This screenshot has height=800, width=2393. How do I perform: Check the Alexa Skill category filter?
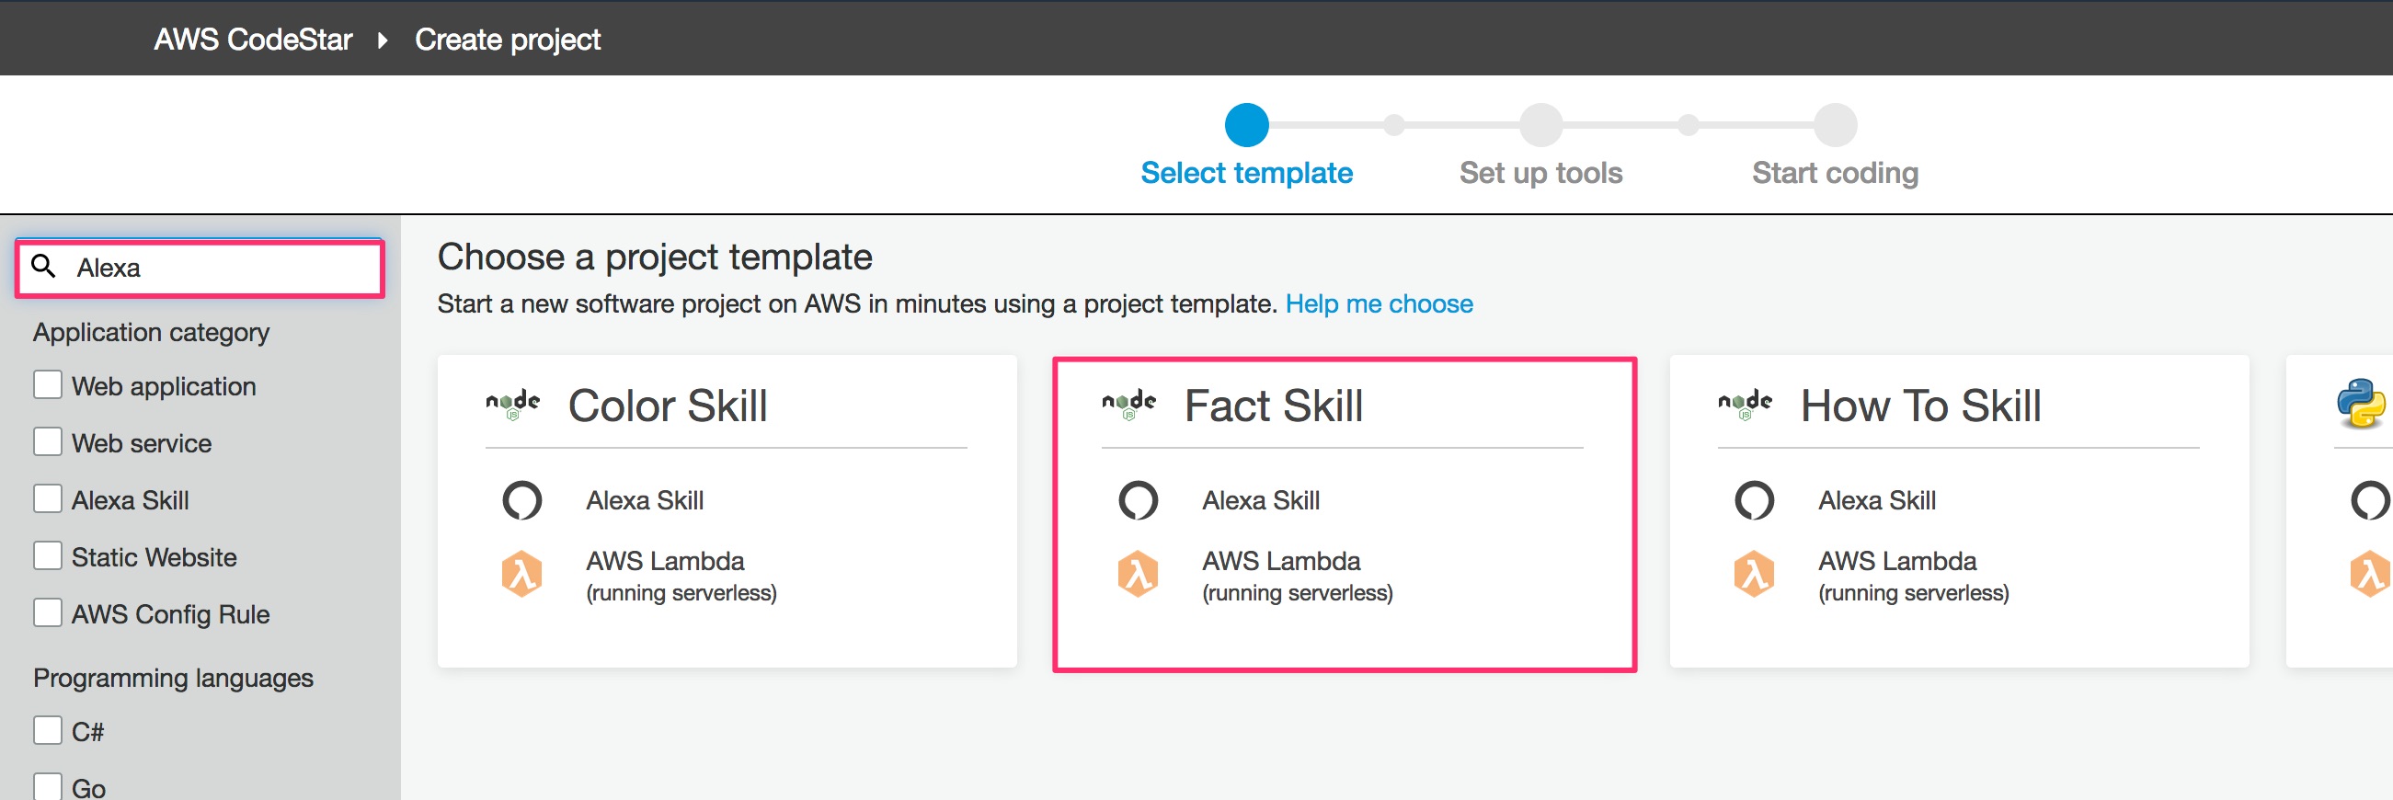[48, 499]
